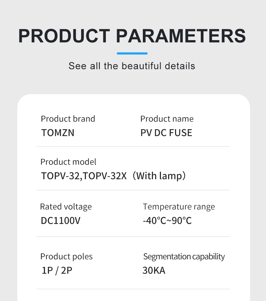Select the TOPV-32,TOPV-32X model text
This screenshot has height=301, width=266.
click(x=84, y=176)
